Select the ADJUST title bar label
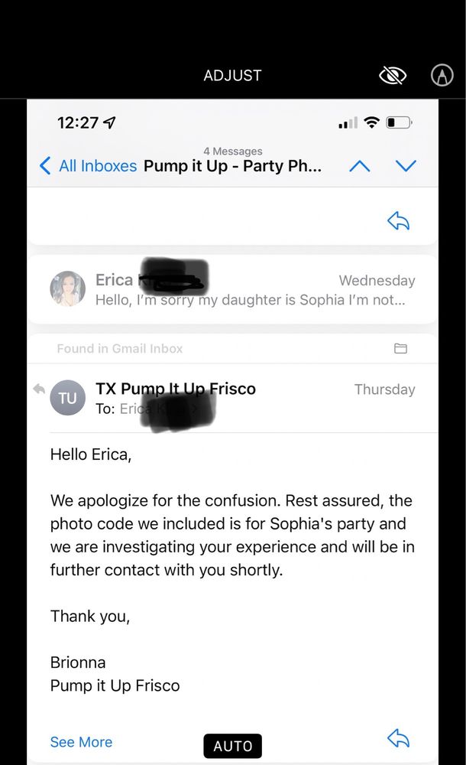This screenshot has width=466, height=765. click(232, 75)
